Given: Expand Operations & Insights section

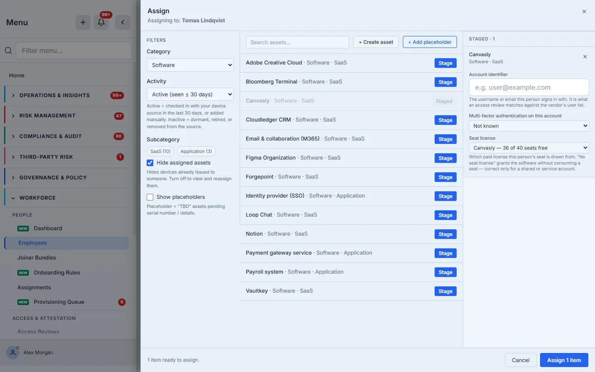Looking at the screenshot, I should 67,95.
